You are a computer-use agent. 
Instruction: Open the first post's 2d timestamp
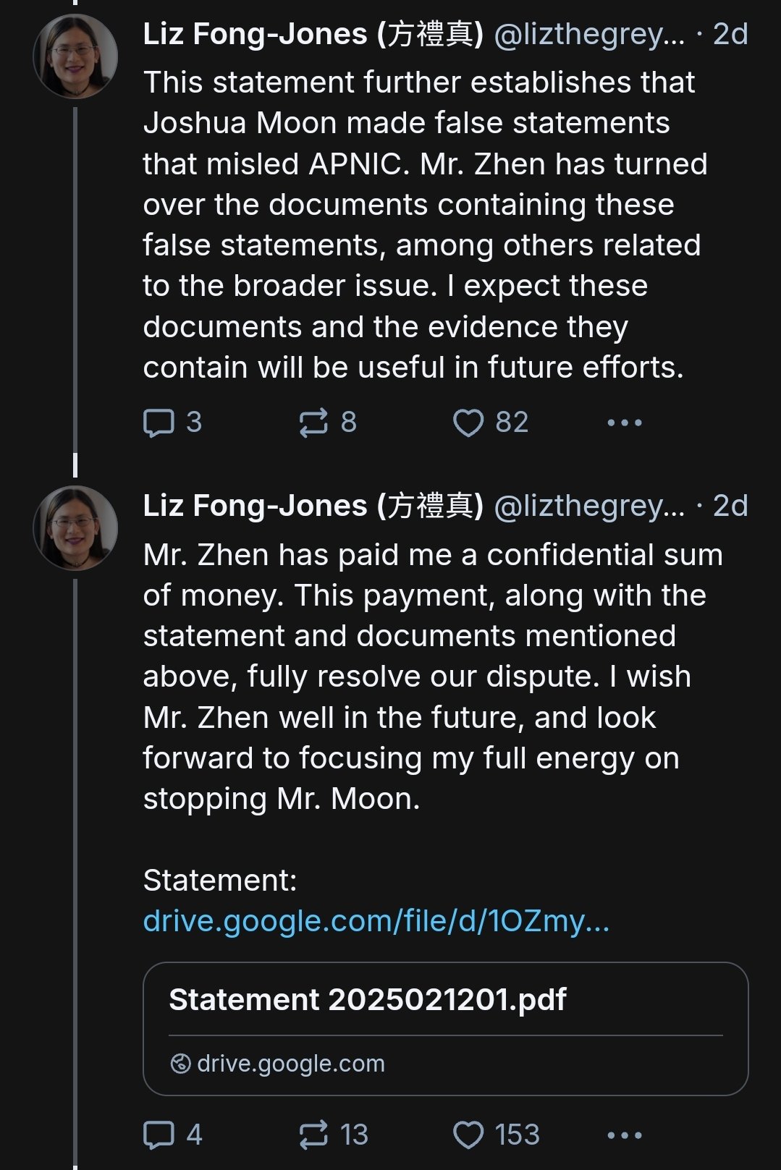pyautogui.click(x=730, y=34)
